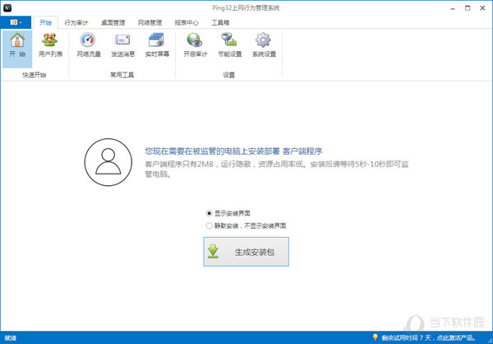Viewport: 493px width, 344px height.
Task: Click the window title Ping32上网行为管理系统
Action: [246, 8]
